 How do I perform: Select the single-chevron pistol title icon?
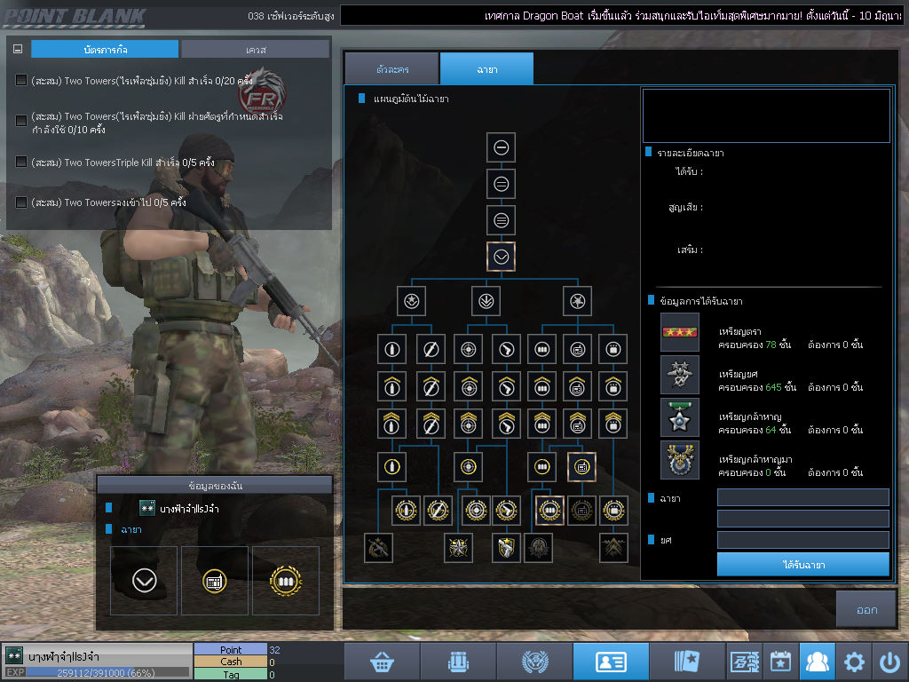506,386
